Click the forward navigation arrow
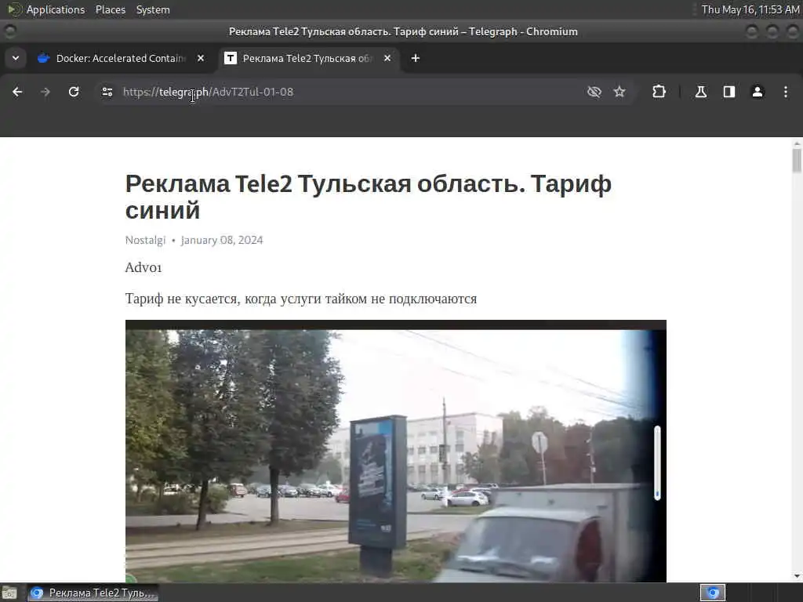The width and height of the screenshot is (803, 602). click(x=45, y=92)
